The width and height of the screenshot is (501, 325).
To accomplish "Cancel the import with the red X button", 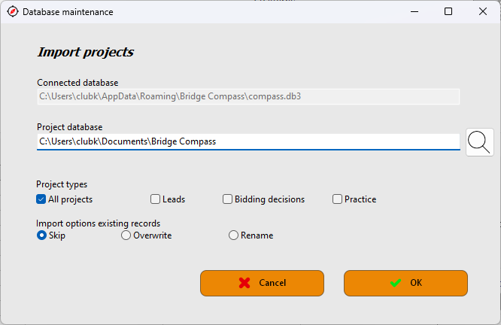I will coord(262,283).
